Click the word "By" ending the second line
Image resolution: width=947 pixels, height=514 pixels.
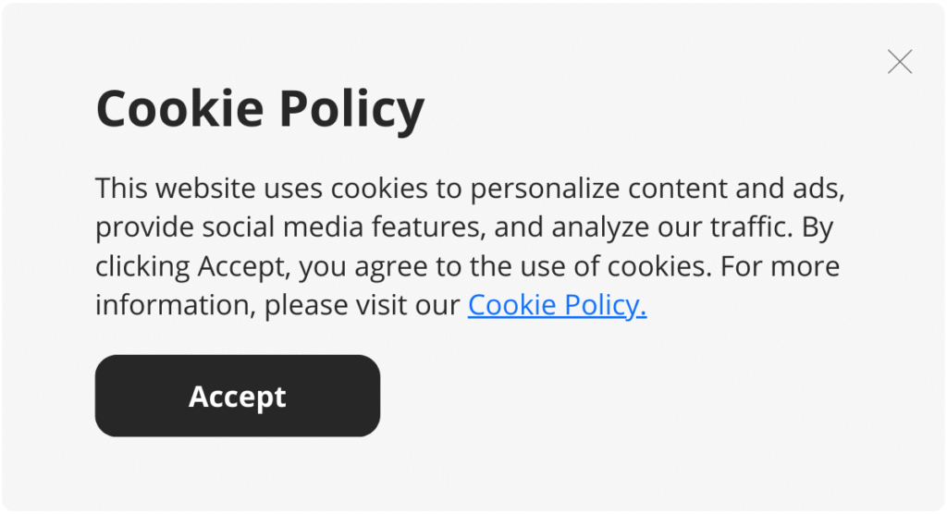(x=818, y=227)
